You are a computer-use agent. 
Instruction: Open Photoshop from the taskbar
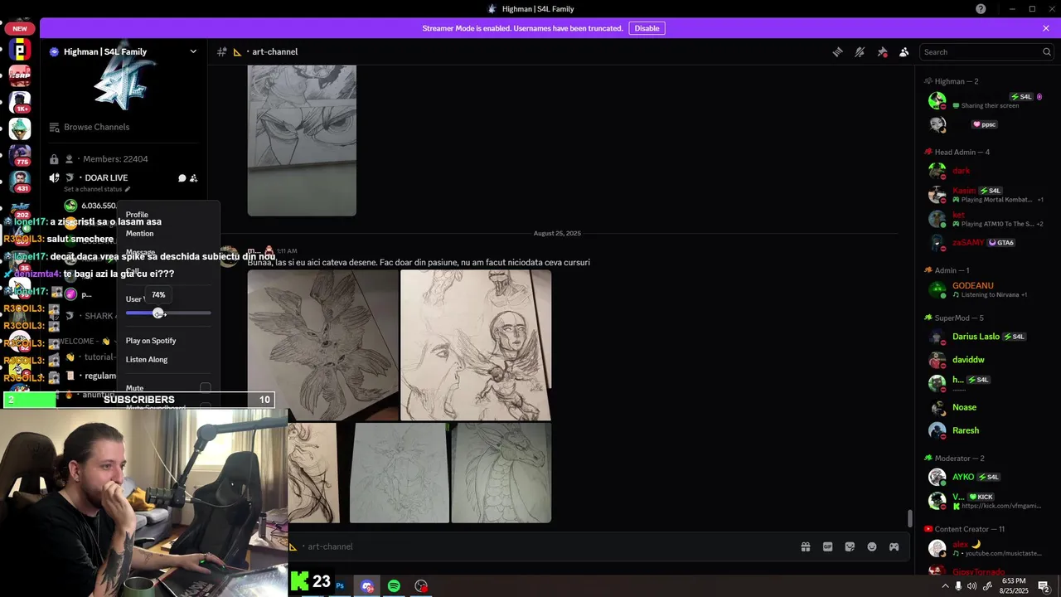tap(340, 585)
